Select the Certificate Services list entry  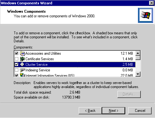75,59
